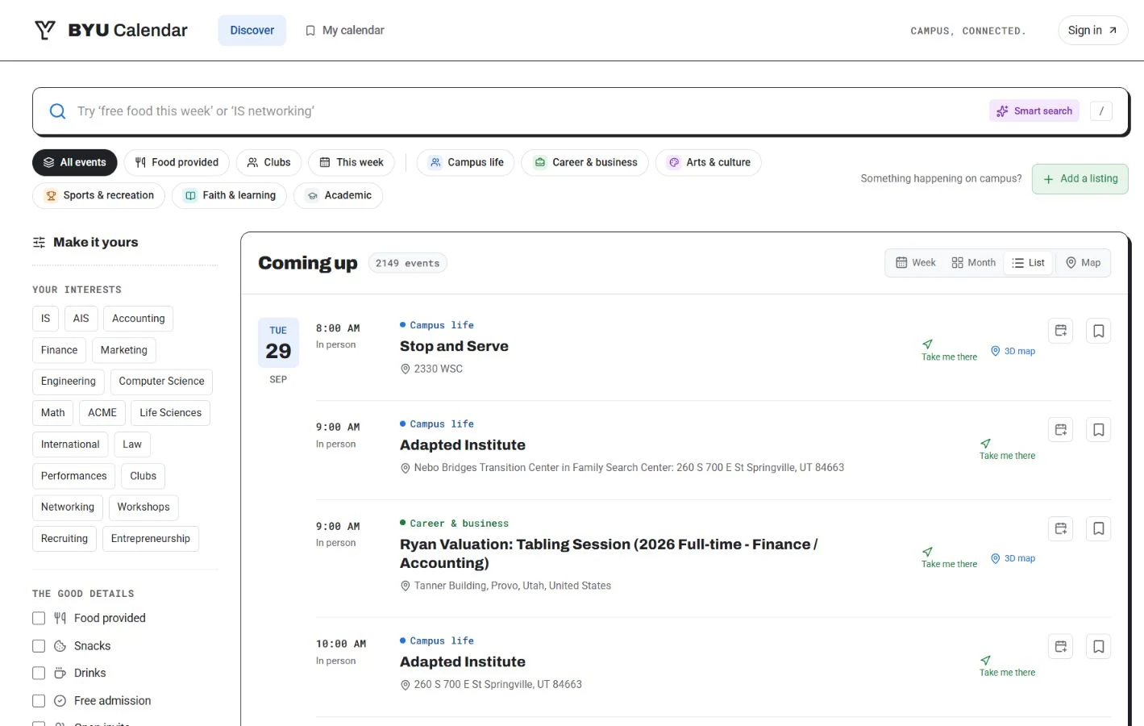Show the Map view
Viewport: 1144px width, 726px height.
[x=1083, y=263]
